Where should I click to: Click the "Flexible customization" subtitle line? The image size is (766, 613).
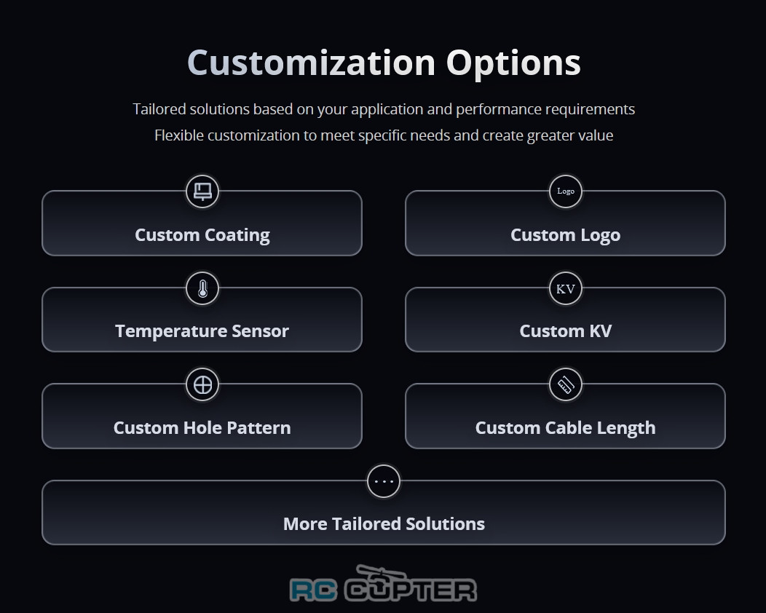click(384, 135)
